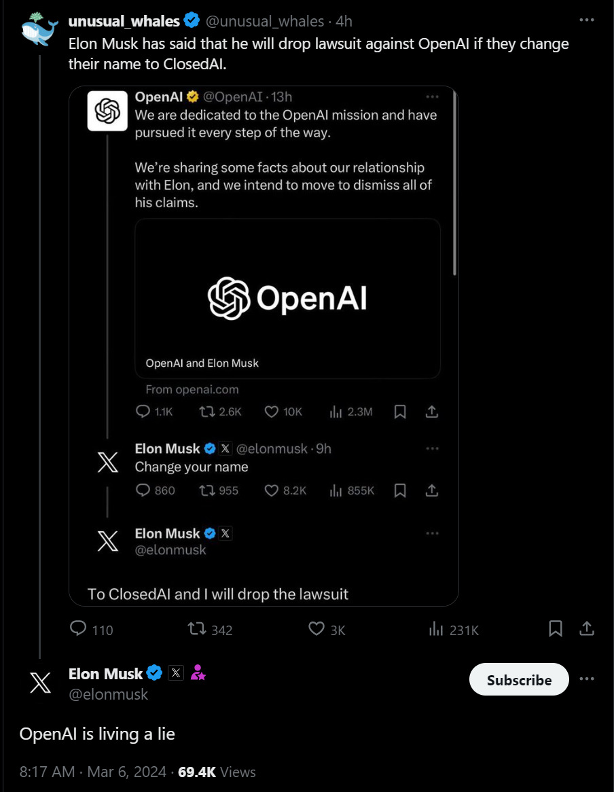Bookmark the unusual_whales post
The width and height of the screenshot is (614, 792).
point(555,629)
